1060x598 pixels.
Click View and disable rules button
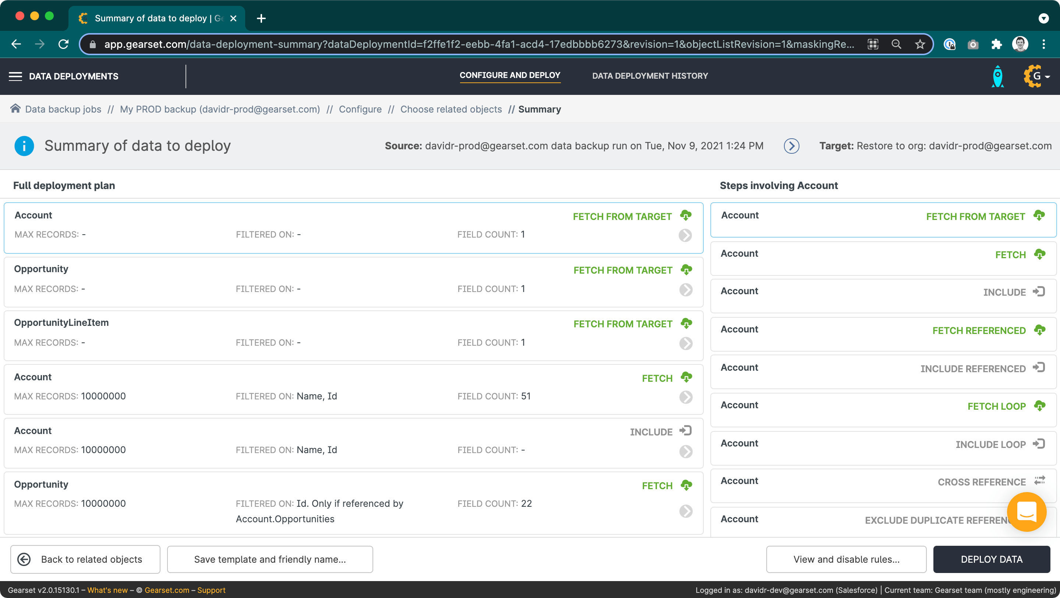[x=846, y=559]
